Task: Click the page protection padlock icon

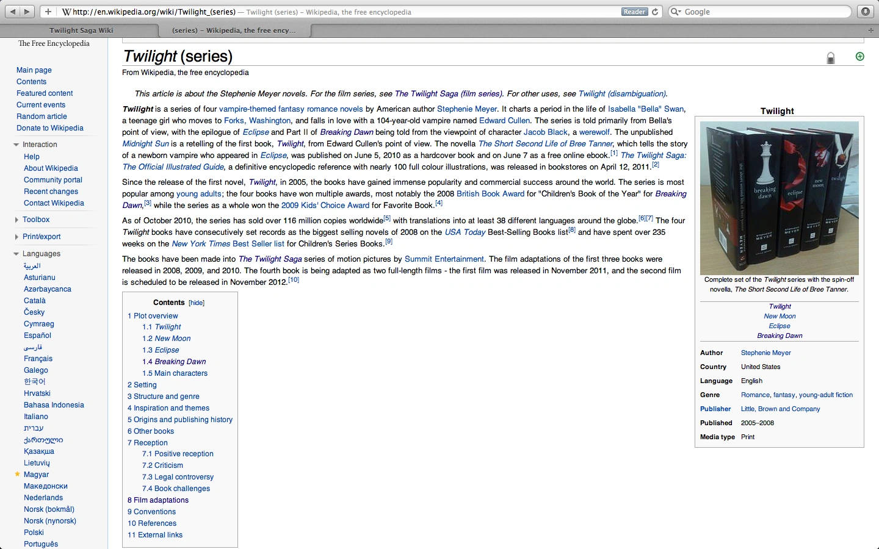Action: coord(831,58)
